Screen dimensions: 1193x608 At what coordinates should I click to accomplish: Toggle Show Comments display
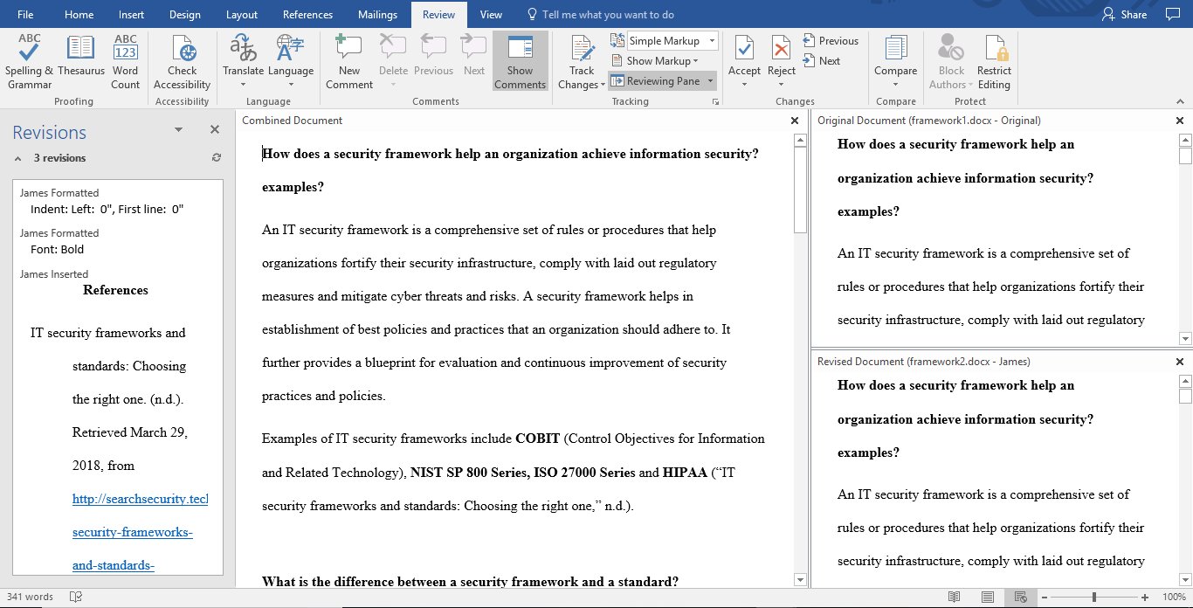coord(520,59)
